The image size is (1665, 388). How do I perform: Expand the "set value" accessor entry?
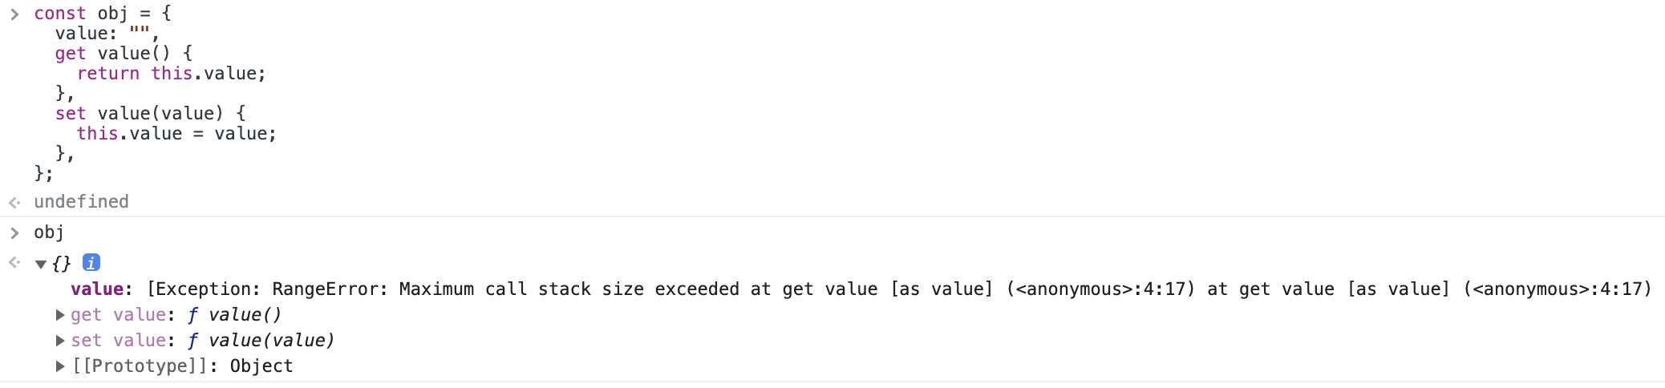60,341
